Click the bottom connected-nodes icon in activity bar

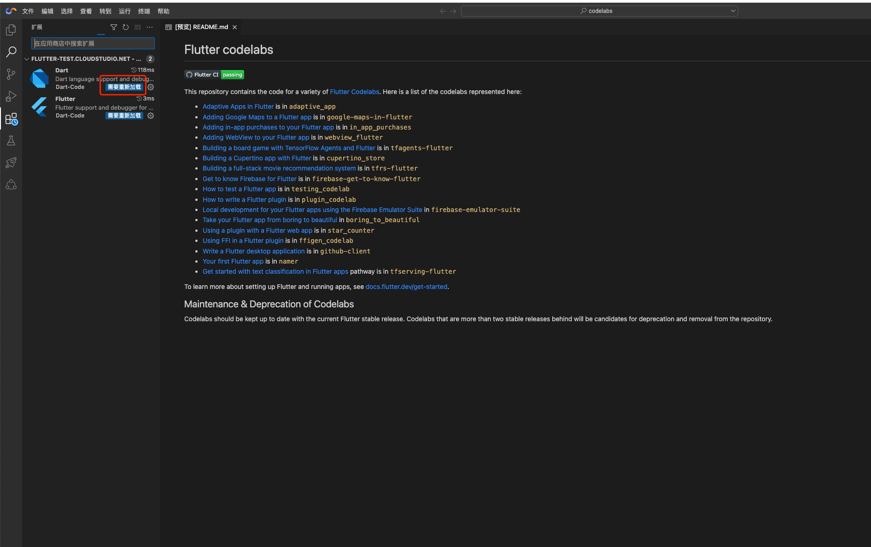point(11,185)
